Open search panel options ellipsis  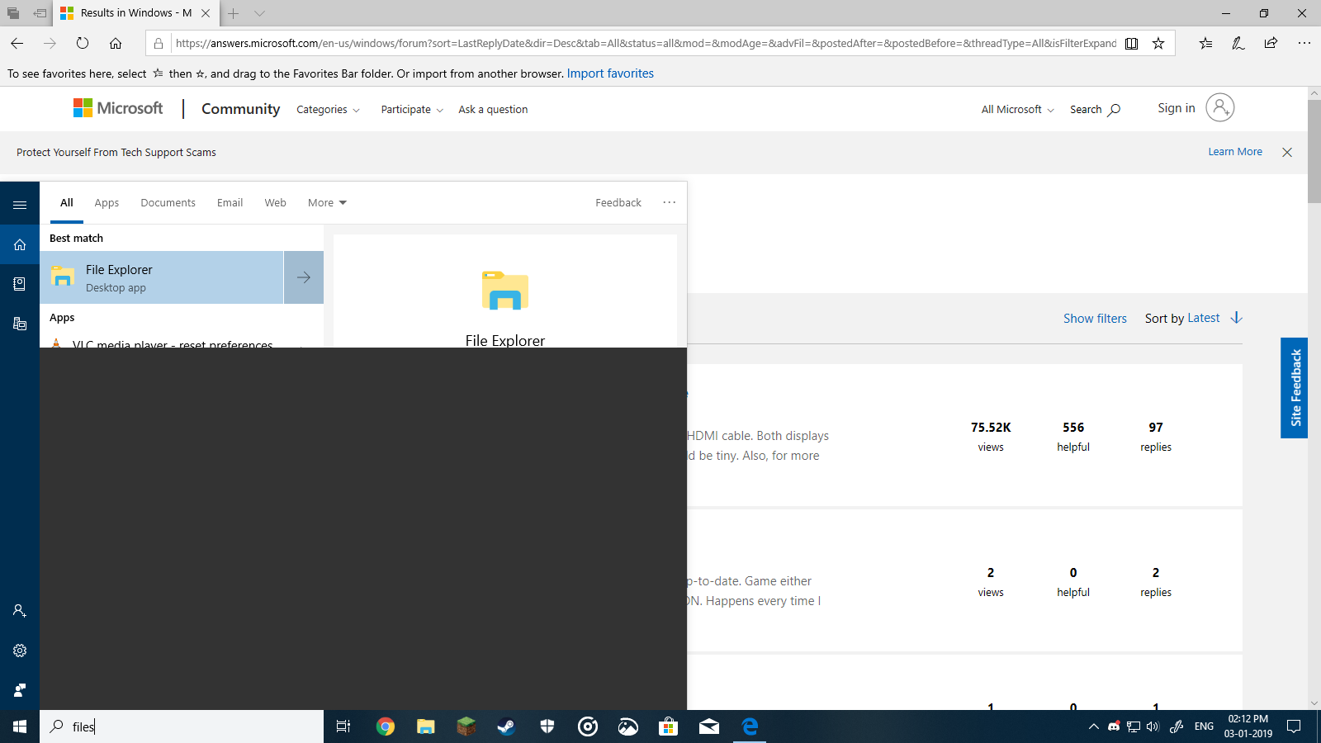pyautogui.click(x=669, y=202)
